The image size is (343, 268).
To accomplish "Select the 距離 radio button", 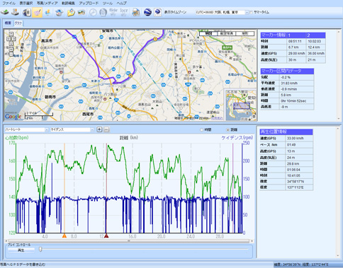I will pos(227,129).
